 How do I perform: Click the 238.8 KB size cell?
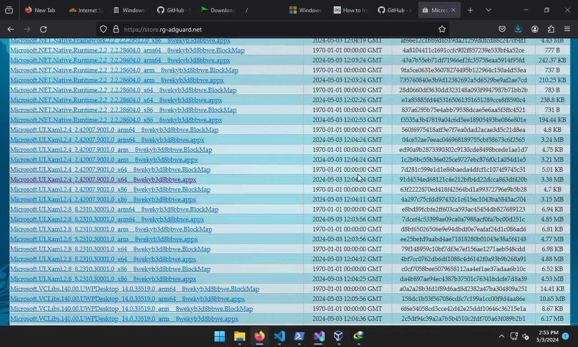click(x=552, y=100)
